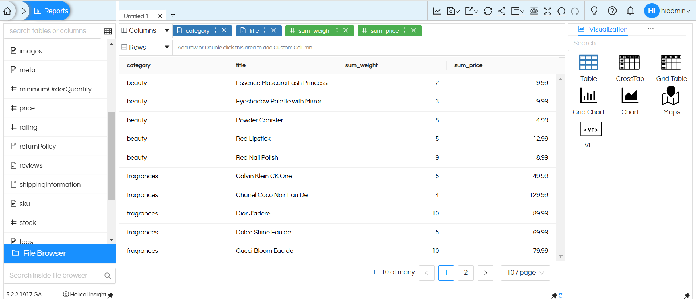The height and width of the screenshot is (300, 696).
Task: Switch to Visualization tab
Action: tap(603, 29)
